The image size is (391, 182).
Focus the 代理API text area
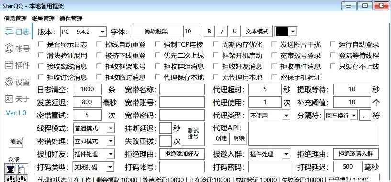click(313, 134)
